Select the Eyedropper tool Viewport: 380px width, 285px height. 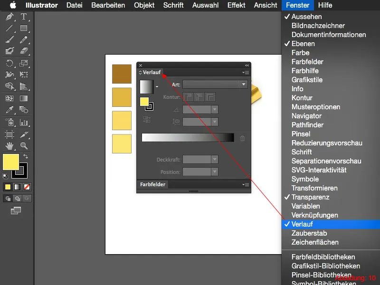(x=9, y=110)
